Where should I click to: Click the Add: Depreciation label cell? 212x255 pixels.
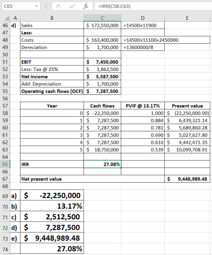(x=52, y=84)
